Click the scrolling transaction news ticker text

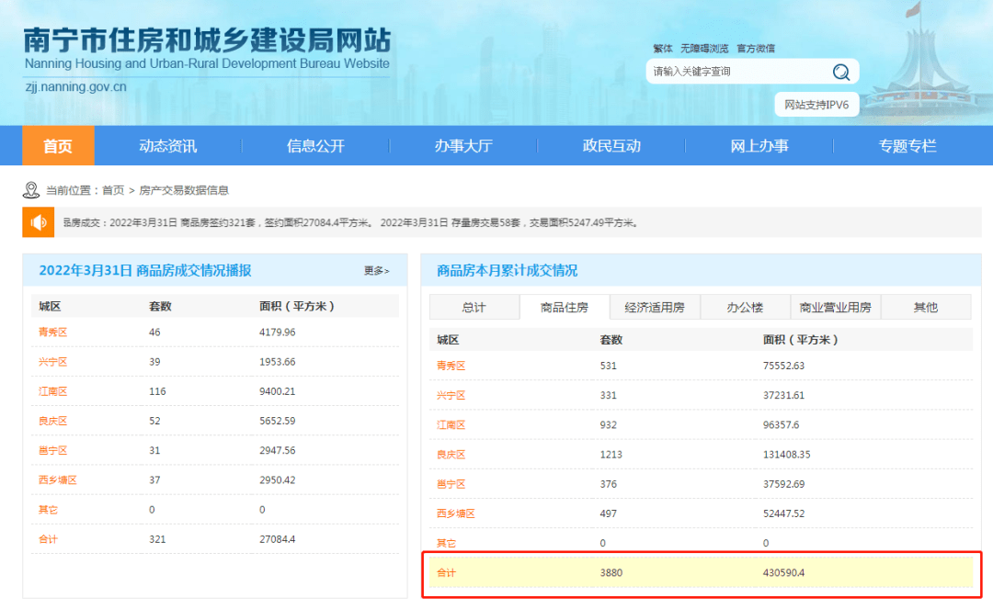pyautogui.click(x=351, y=222)
